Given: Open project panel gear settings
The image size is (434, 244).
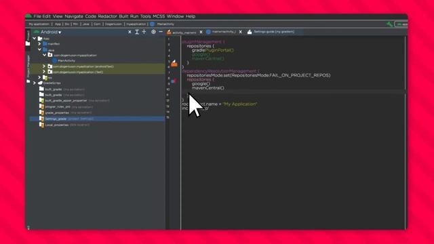Looking at the screenshot, I should pos(153,32).
